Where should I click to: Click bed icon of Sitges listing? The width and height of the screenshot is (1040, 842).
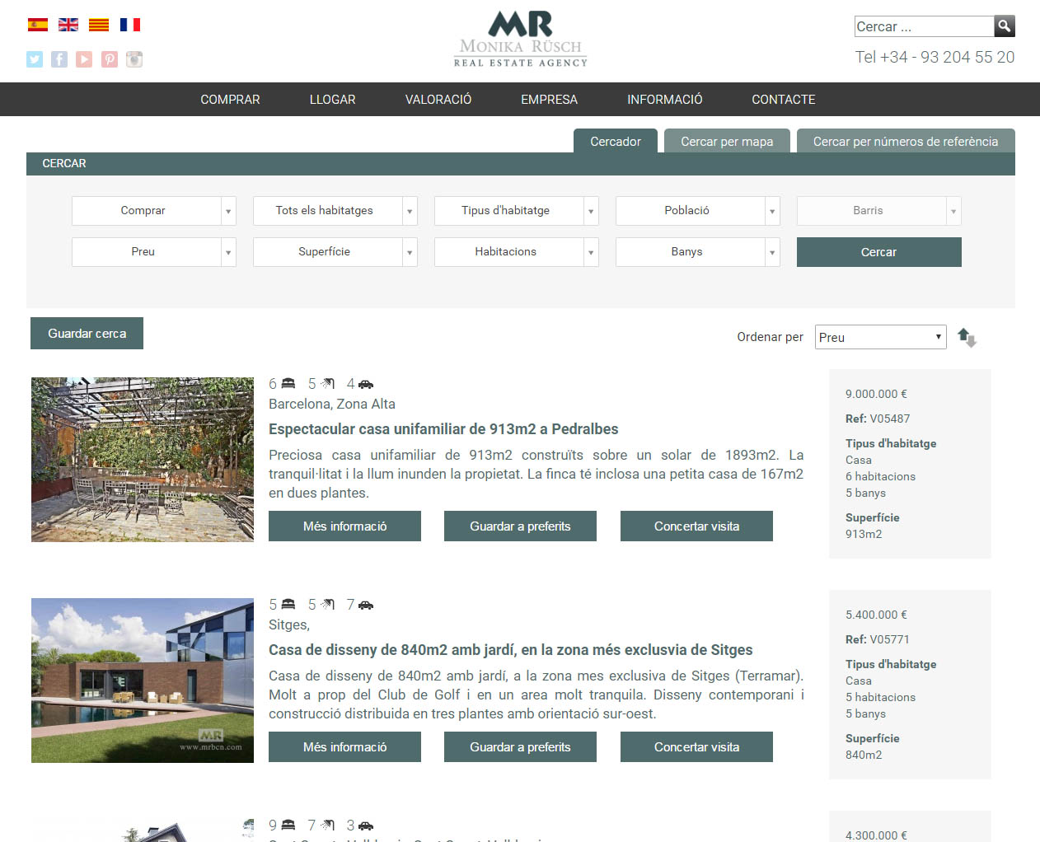pos(288,605)
